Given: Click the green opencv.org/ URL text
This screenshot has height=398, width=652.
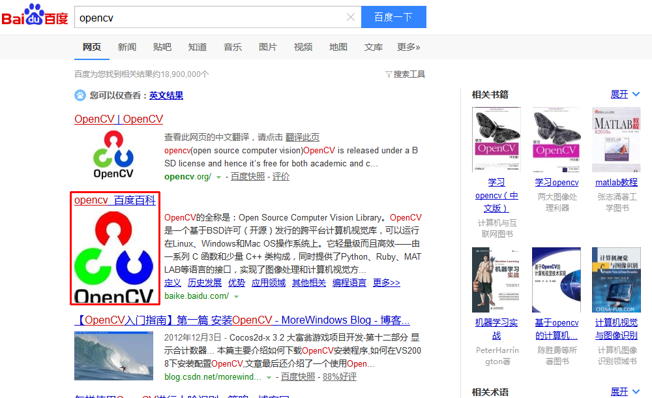Looking at the screenshot, I should click(188, 177).
